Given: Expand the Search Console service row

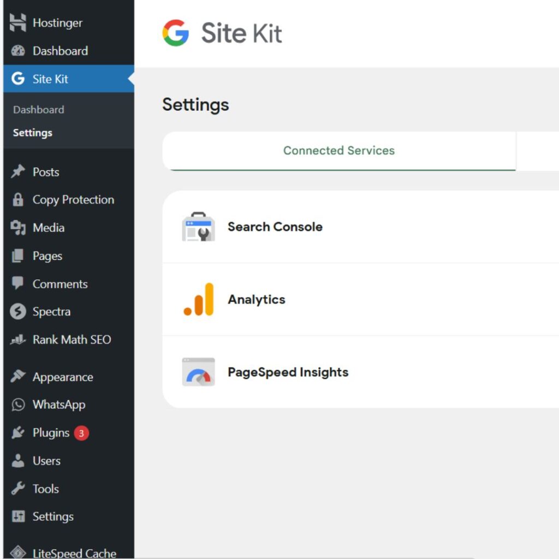Looking at the screenshot, I should click(x=361, y=227).
